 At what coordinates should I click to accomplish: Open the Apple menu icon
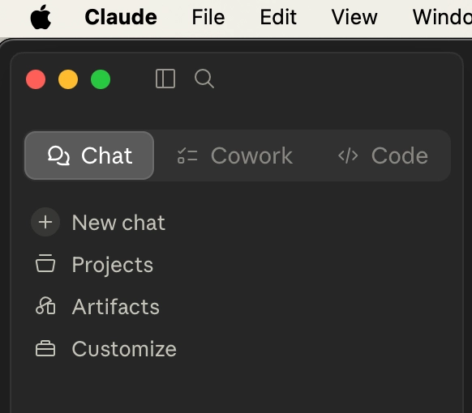tap(41, 17)
